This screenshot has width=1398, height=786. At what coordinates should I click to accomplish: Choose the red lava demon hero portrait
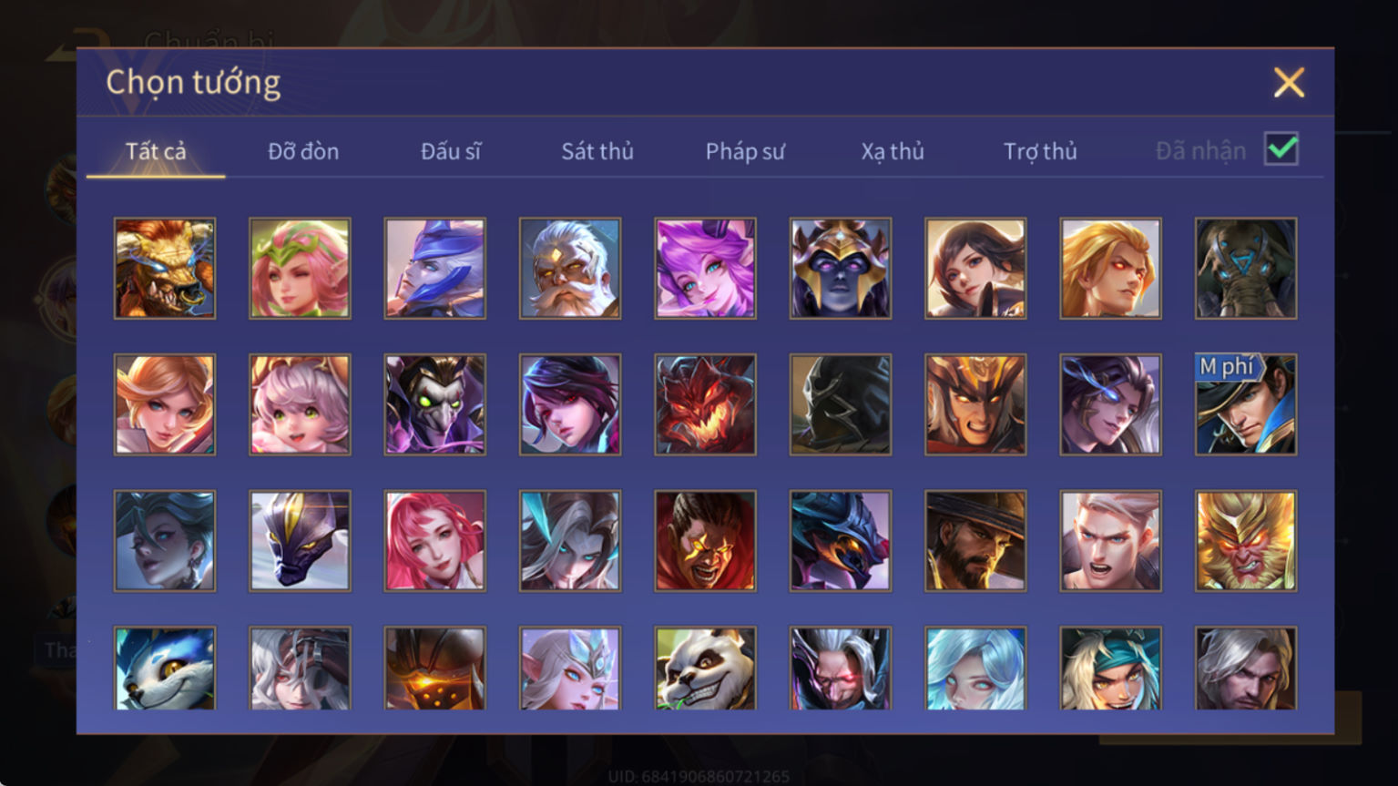click(705, 404)
